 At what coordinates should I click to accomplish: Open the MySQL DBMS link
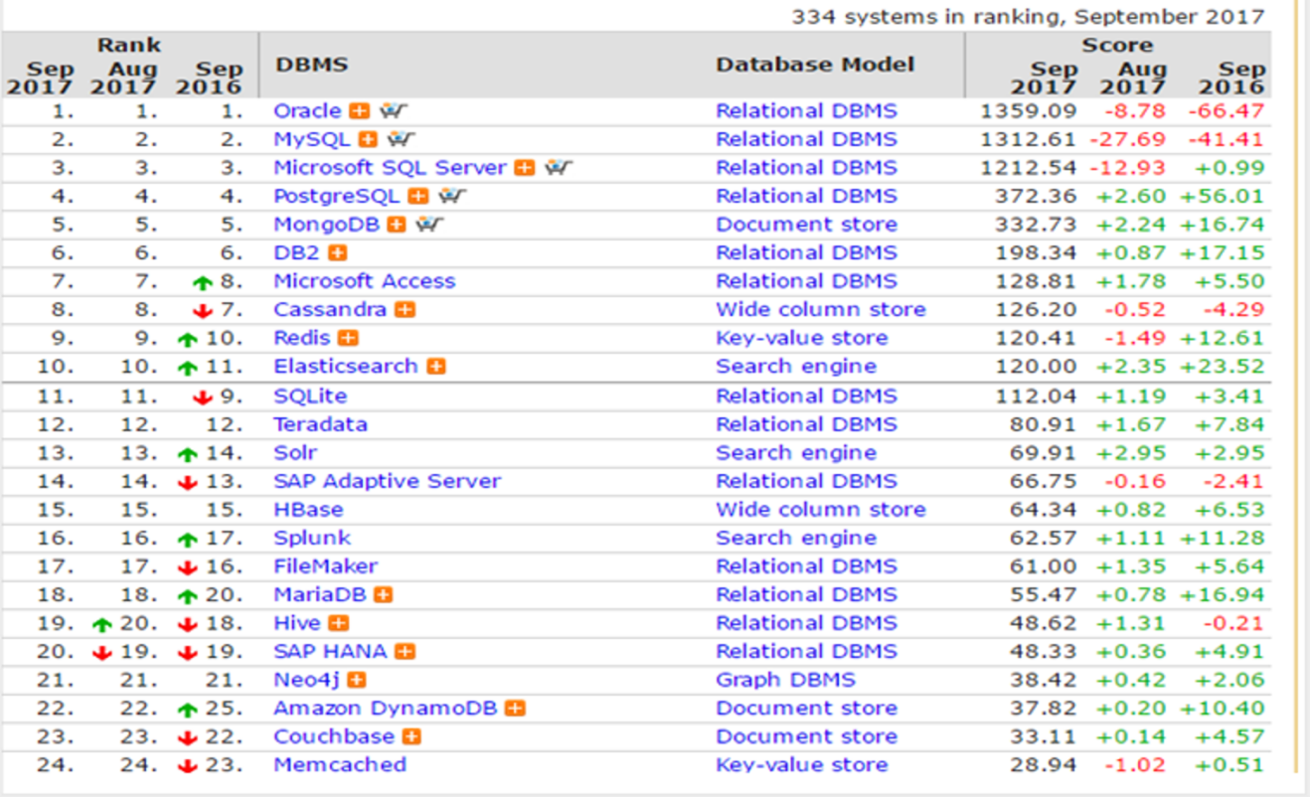[312, 139]
